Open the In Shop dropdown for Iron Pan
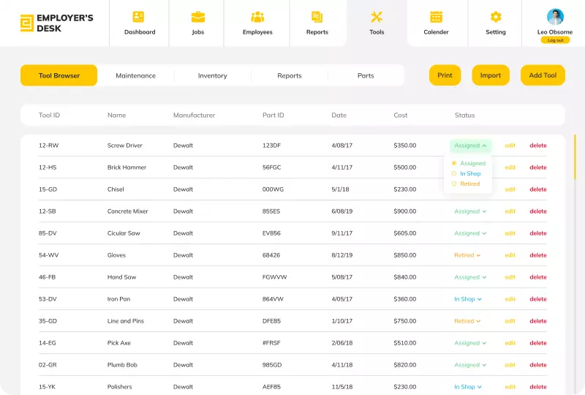 [x=468, y=299]
